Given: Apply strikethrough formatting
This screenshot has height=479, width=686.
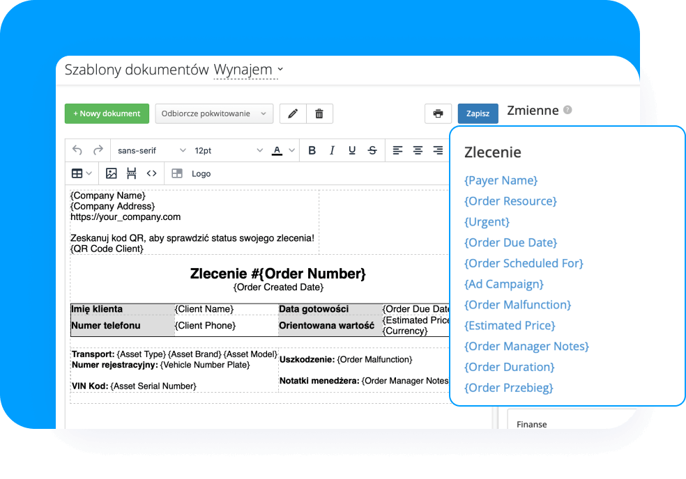Looking at the screenshot, I should [x=372, y=150].
